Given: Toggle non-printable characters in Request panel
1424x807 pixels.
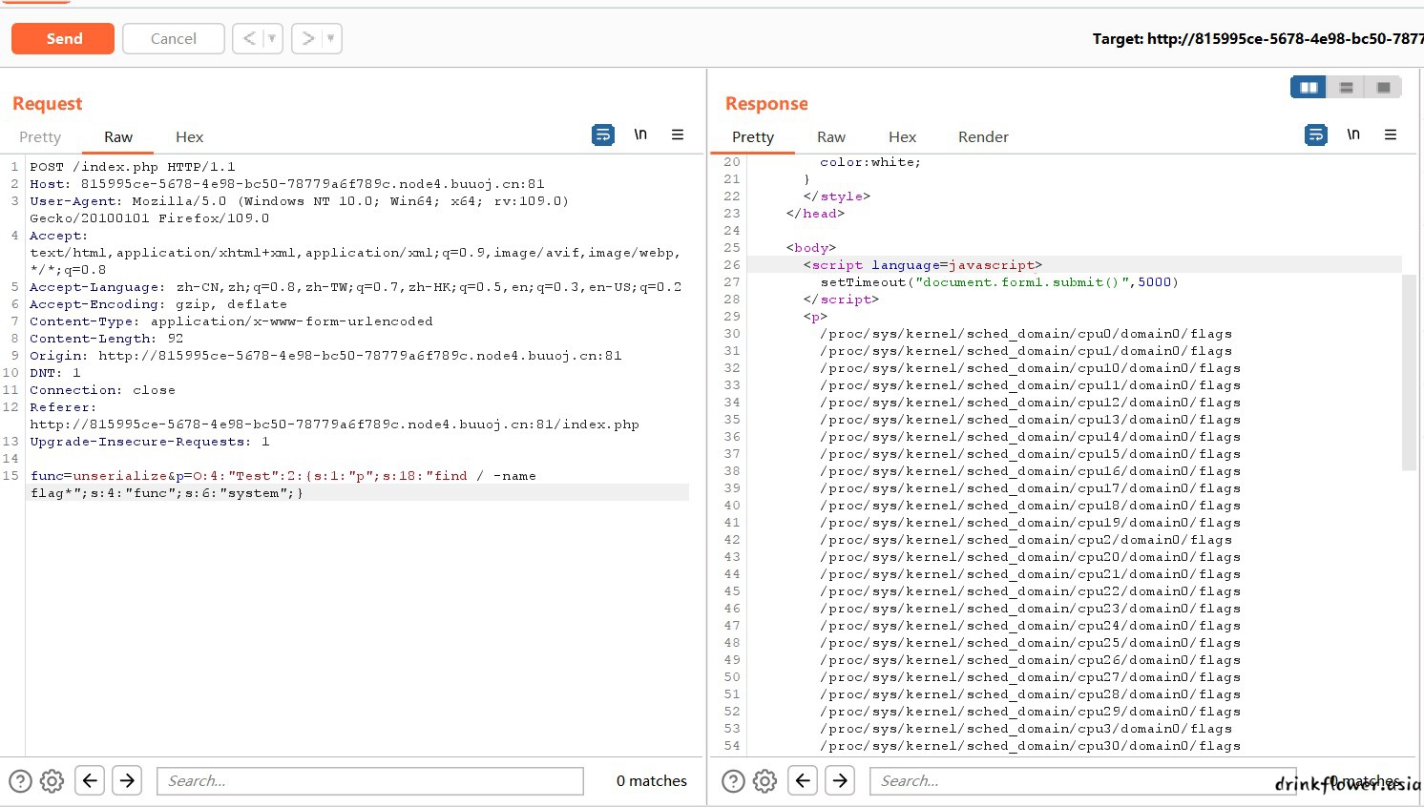Looking at the screenshot, I should click(x=640, y=134).
